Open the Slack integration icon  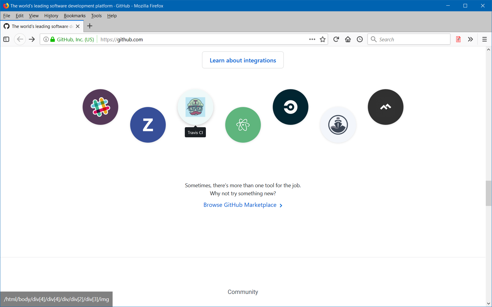pyautogui.click(x=100, y=107)
